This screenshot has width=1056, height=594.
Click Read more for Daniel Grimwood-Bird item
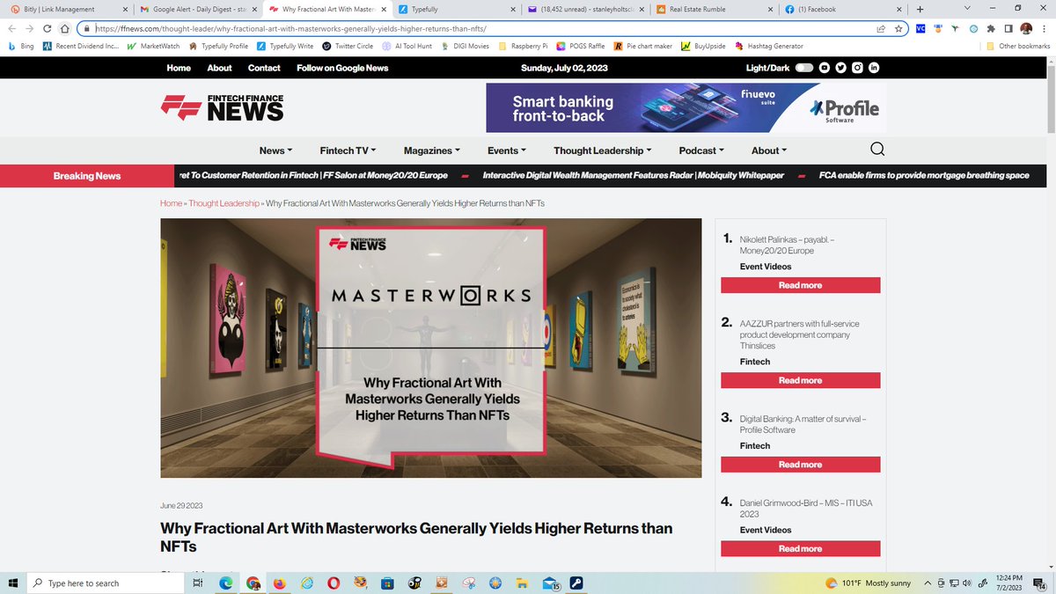pos(800,548)
